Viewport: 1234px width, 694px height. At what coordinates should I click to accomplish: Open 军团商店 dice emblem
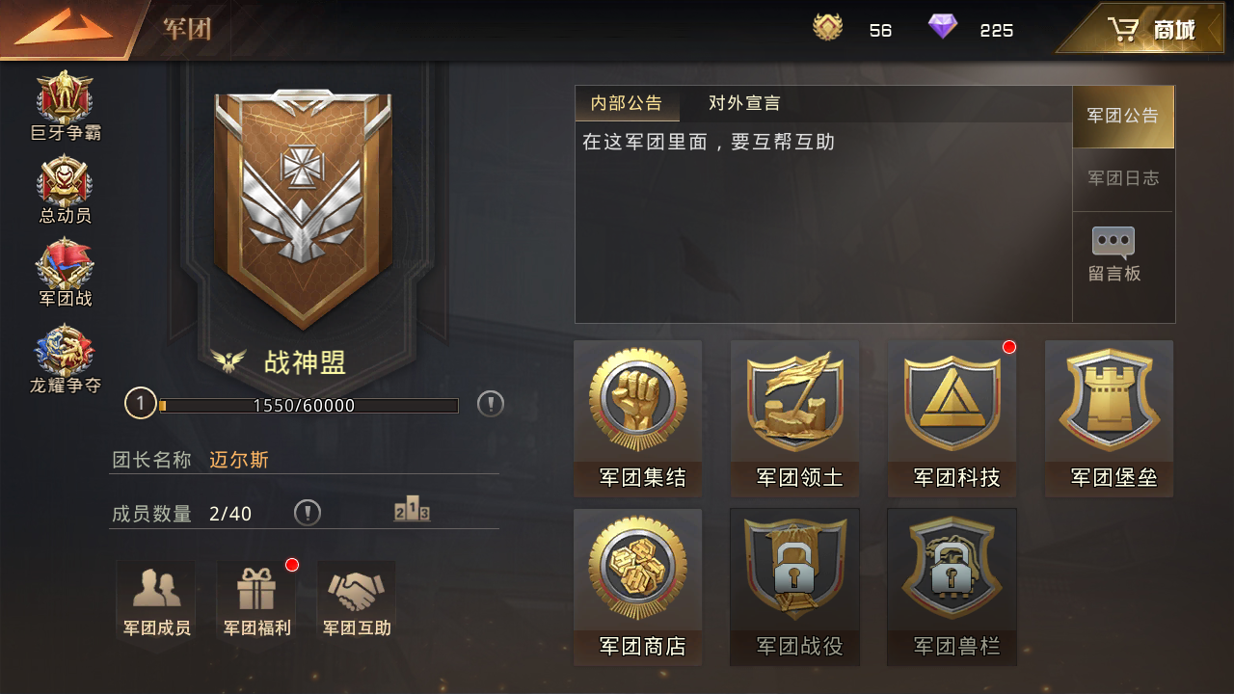[638, 587]
